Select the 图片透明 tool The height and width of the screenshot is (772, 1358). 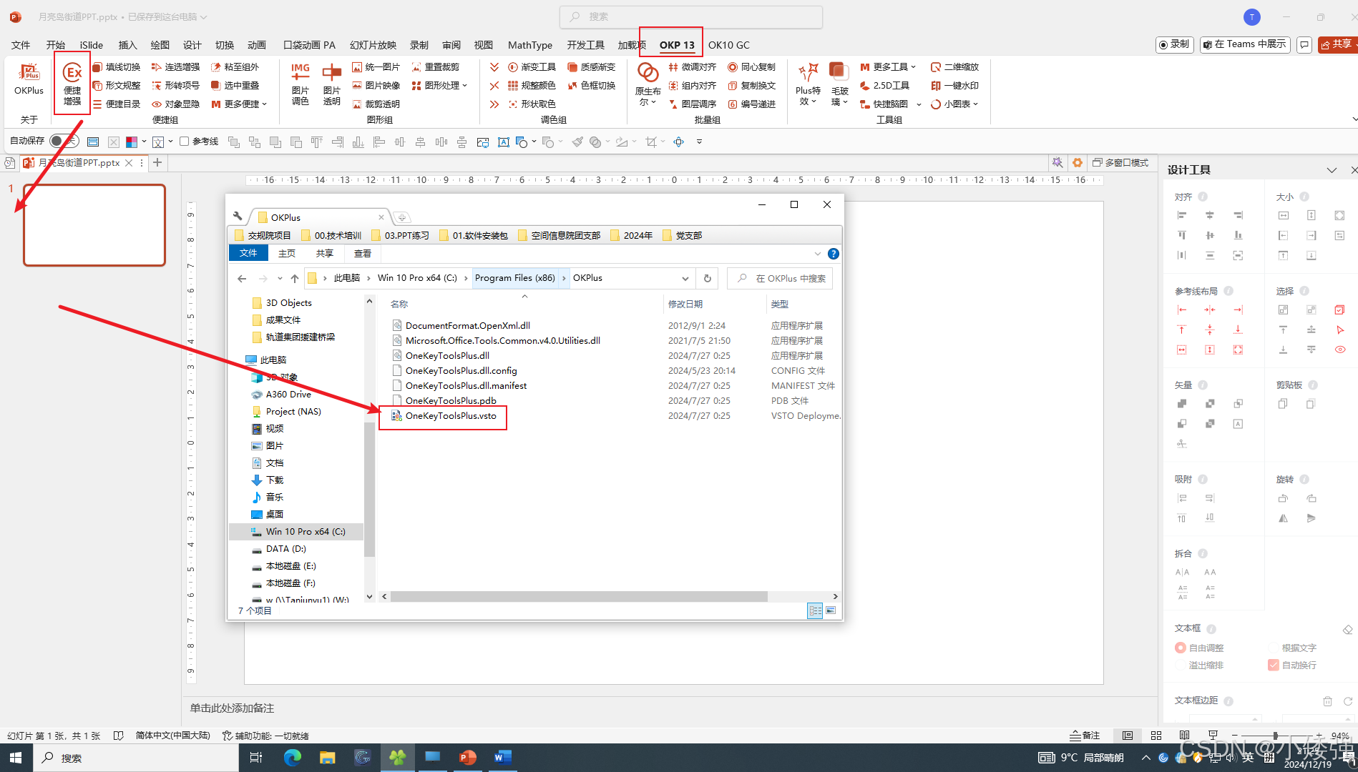pos(331,84)
